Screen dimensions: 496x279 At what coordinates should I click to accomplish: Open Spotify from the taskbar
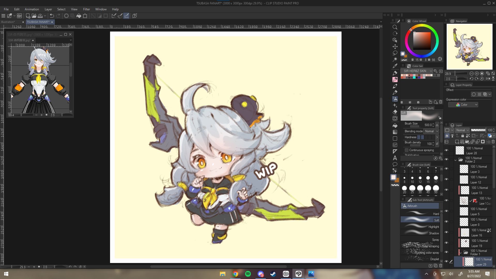pos(248,274)
